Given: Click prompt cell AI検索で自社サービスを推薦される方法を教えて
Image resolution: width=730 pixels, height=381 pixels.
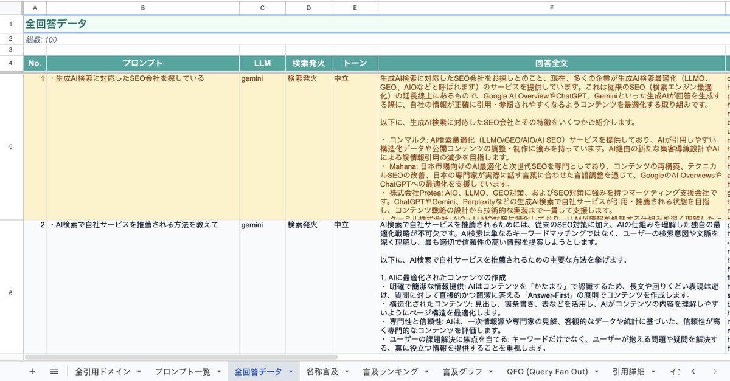Looking at the screenshot, I should (x=143, y=286).
